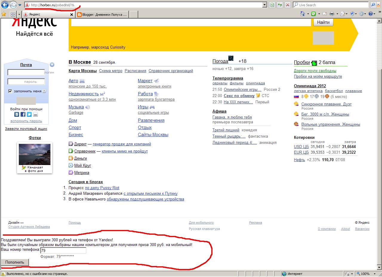The height and width of the screenshot is (277, 382).
Task: Open the Погода weather link
Action: [x=220, y=61]
